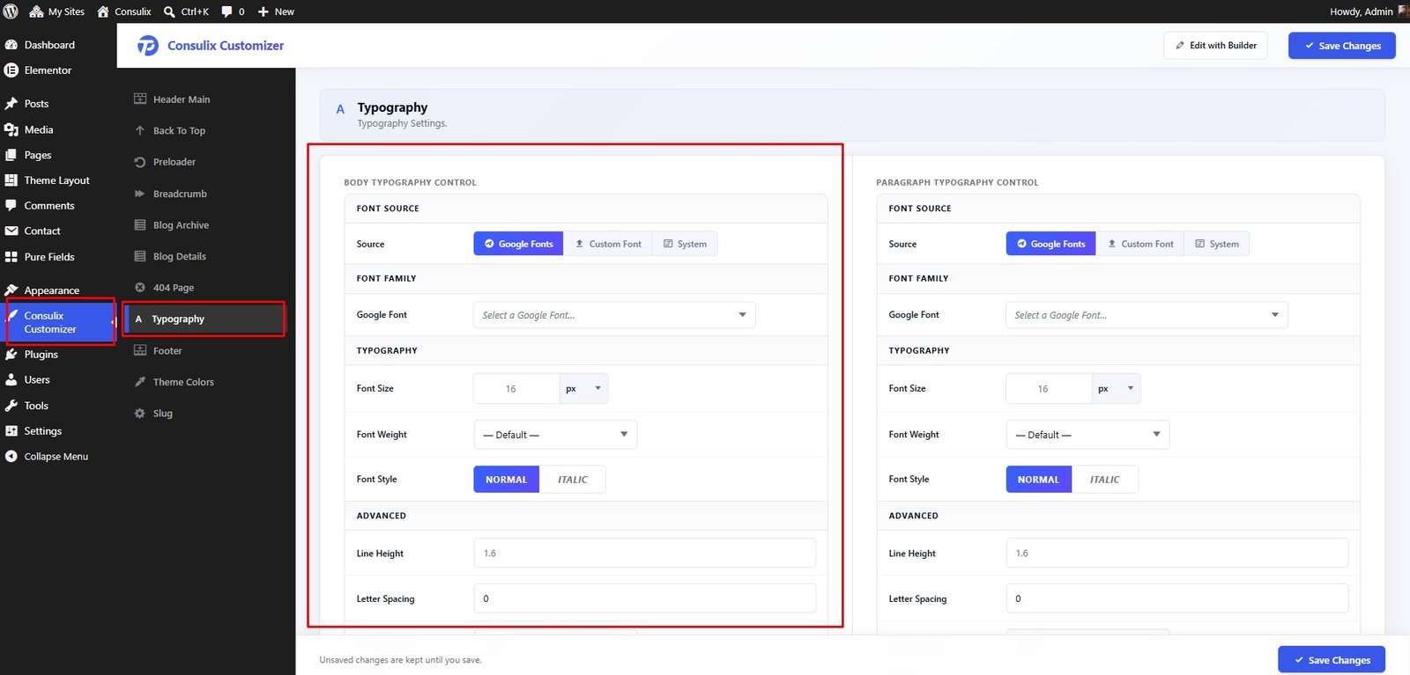Open Paragraph Google Font dropdown
This screenshot has height=675, width=1410.
[x=1147, y=315]
